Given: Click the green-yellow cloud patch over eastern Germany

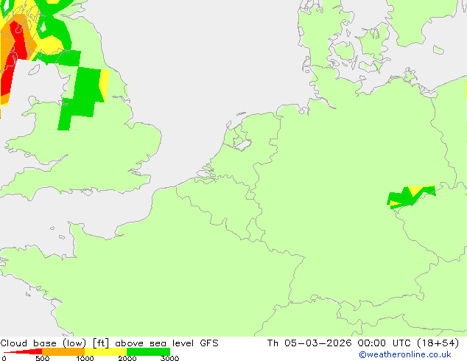Looking at the screenshot, I should click(x=411, y=197).
